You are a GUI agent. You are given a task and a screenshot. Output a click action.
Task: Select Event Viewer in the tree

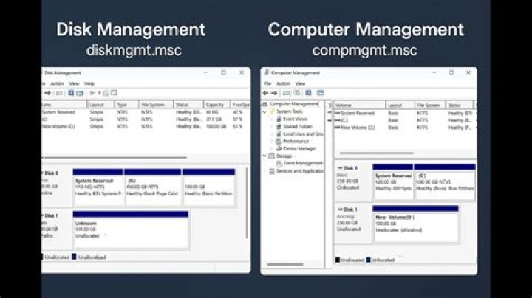click(295, 119)
